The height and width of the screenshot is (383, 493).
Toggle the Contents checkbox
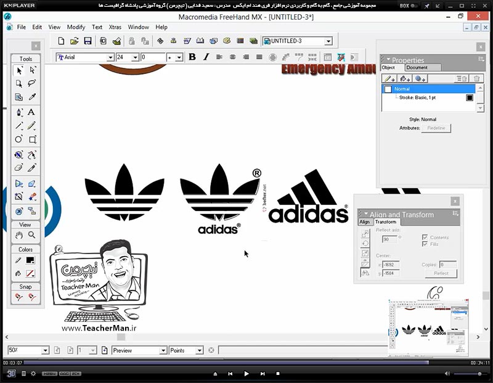coord(425,237)
